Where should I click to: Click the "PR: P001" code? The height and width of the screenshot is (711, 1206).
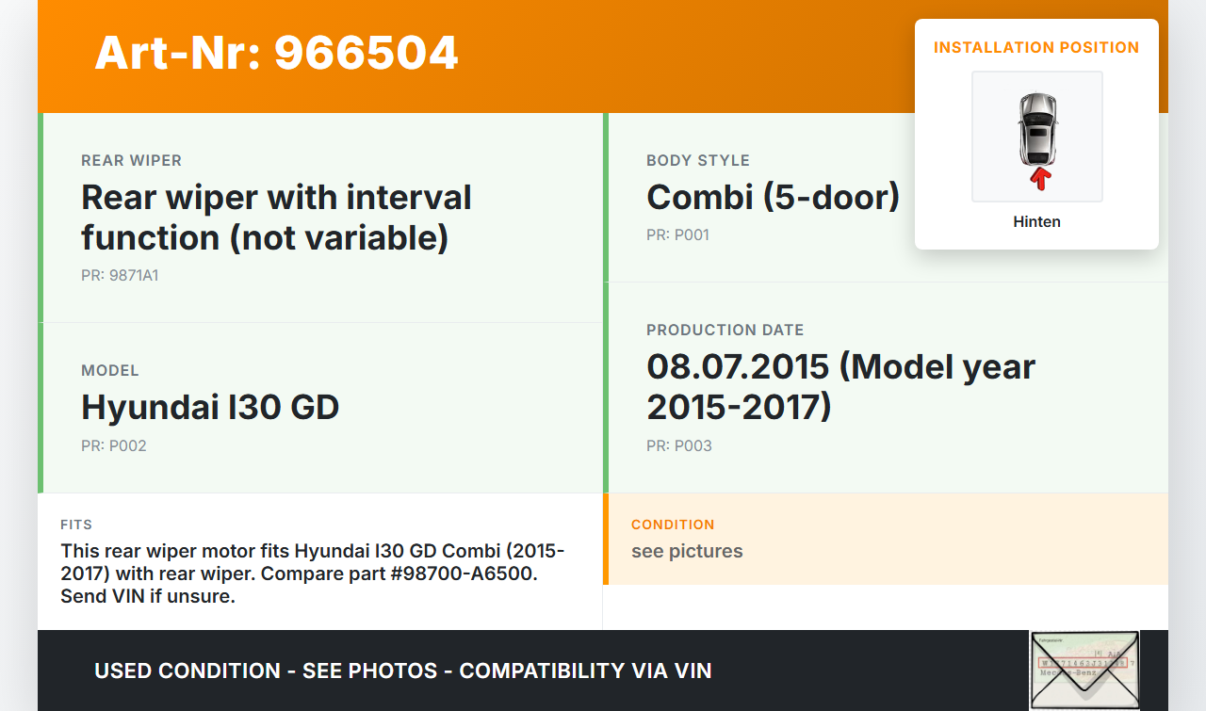click(677, 235)
